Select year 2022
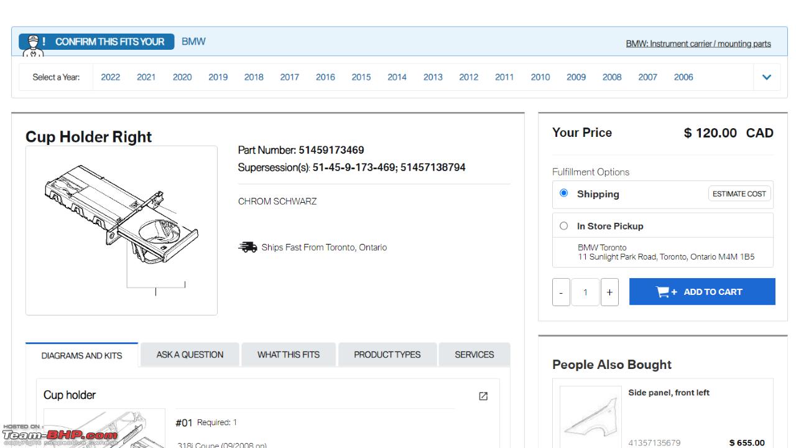 (x=110, y=77)
